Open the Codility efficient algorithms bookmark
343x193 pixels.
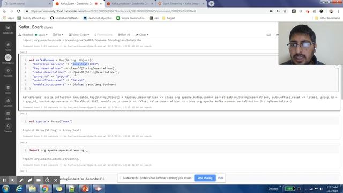click(32, 18)
